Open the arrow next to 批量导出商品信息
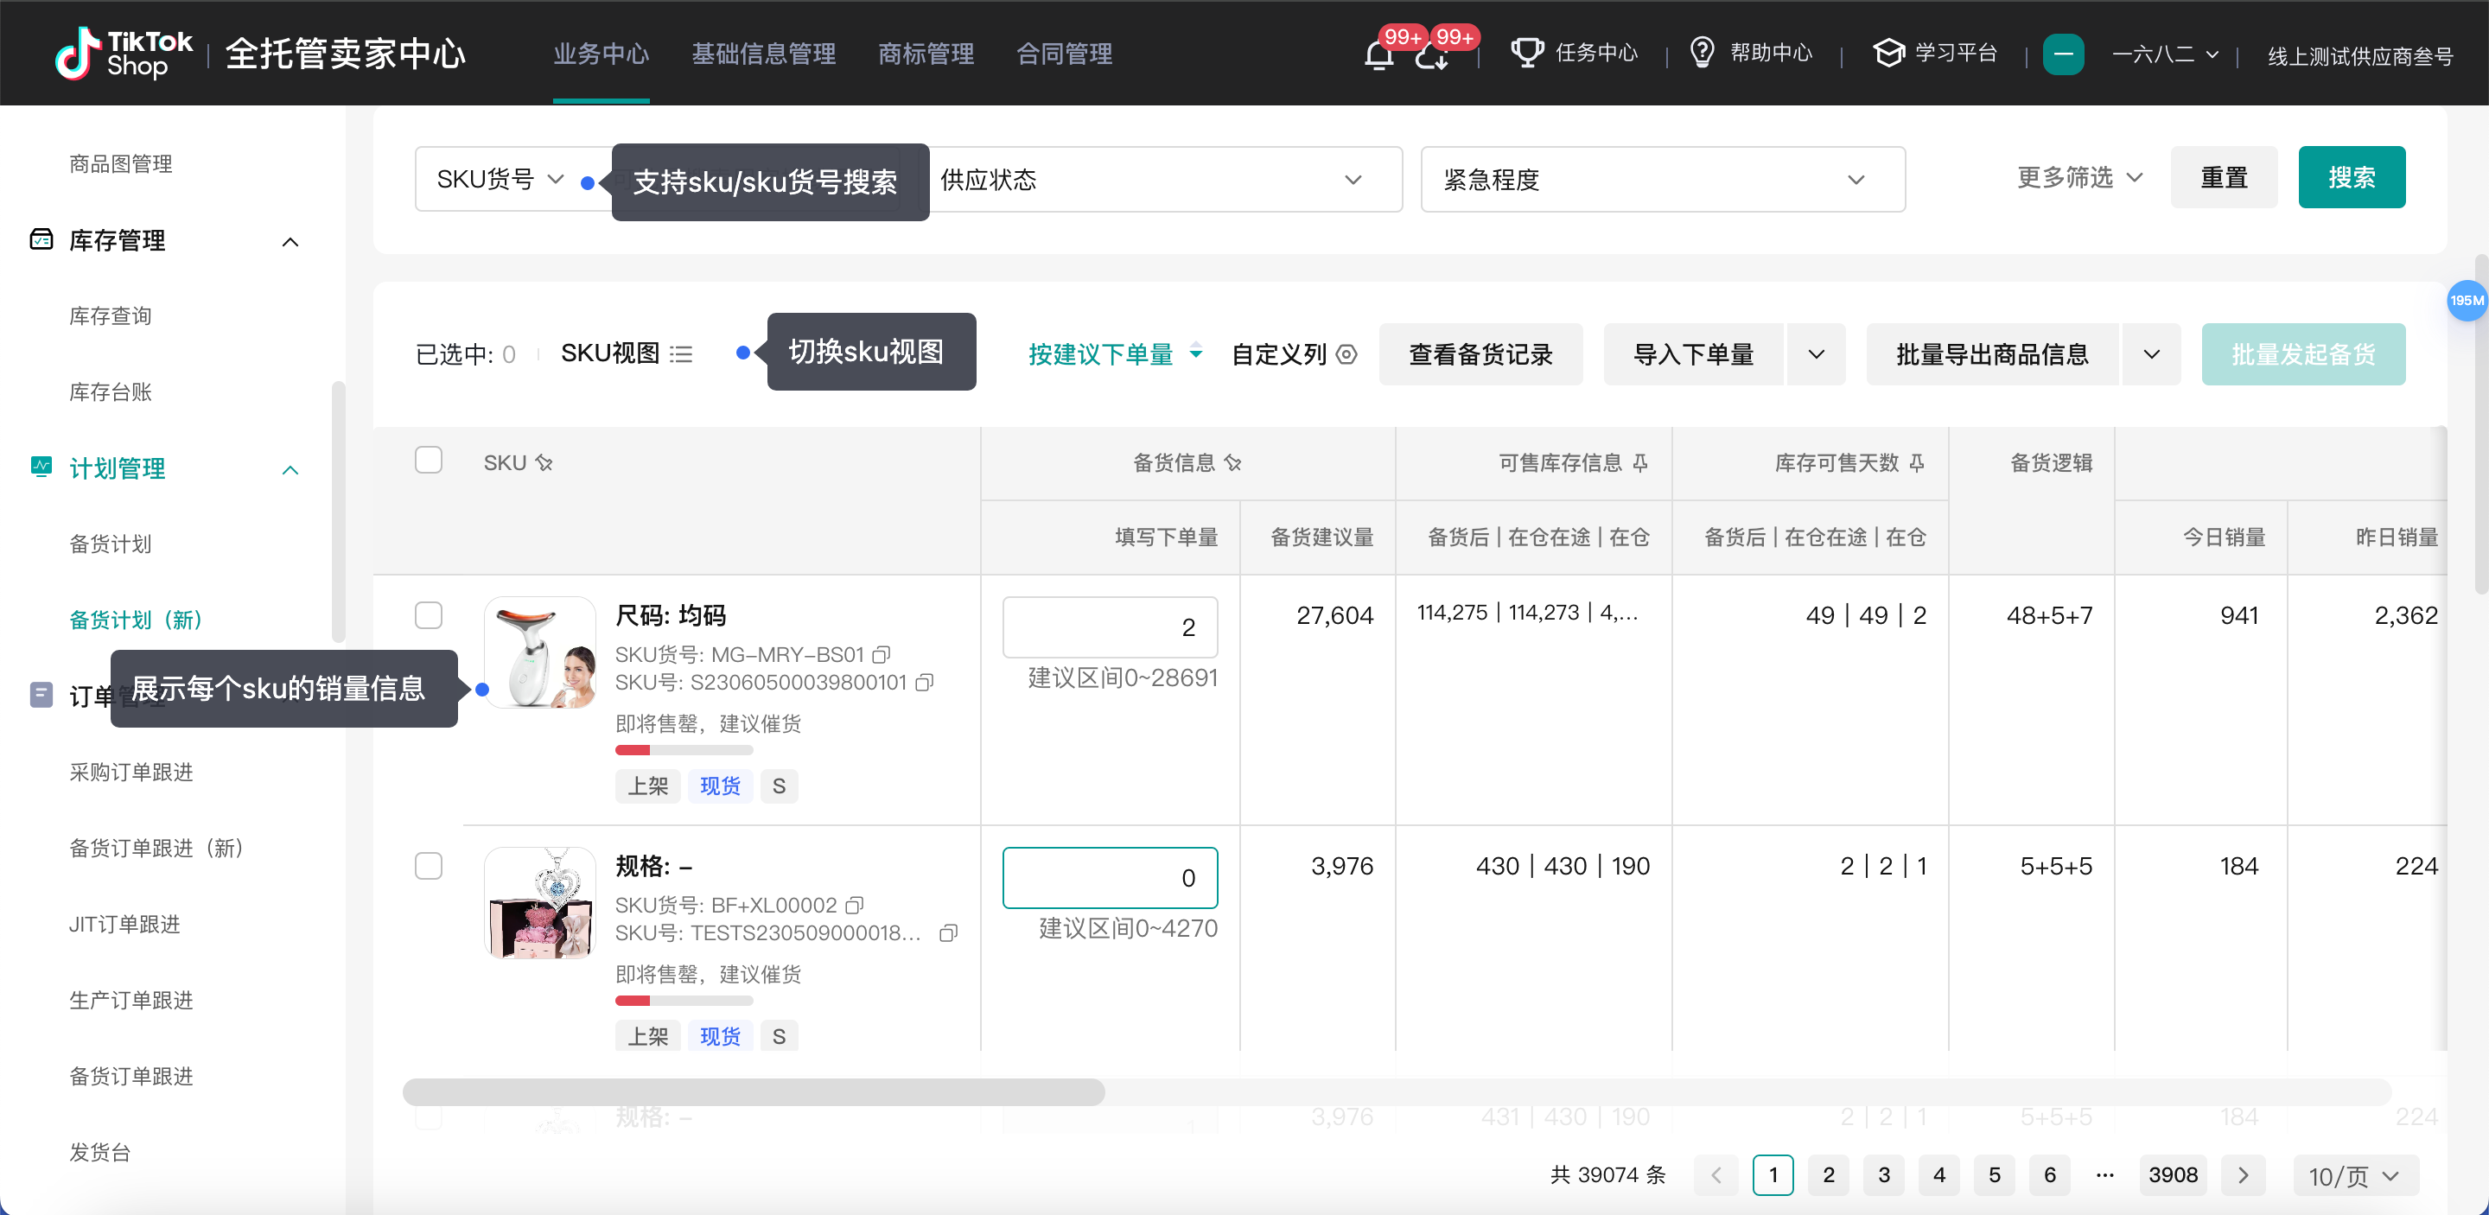The width and height of the screenshot is (2489, 1215). (2151, 354)
